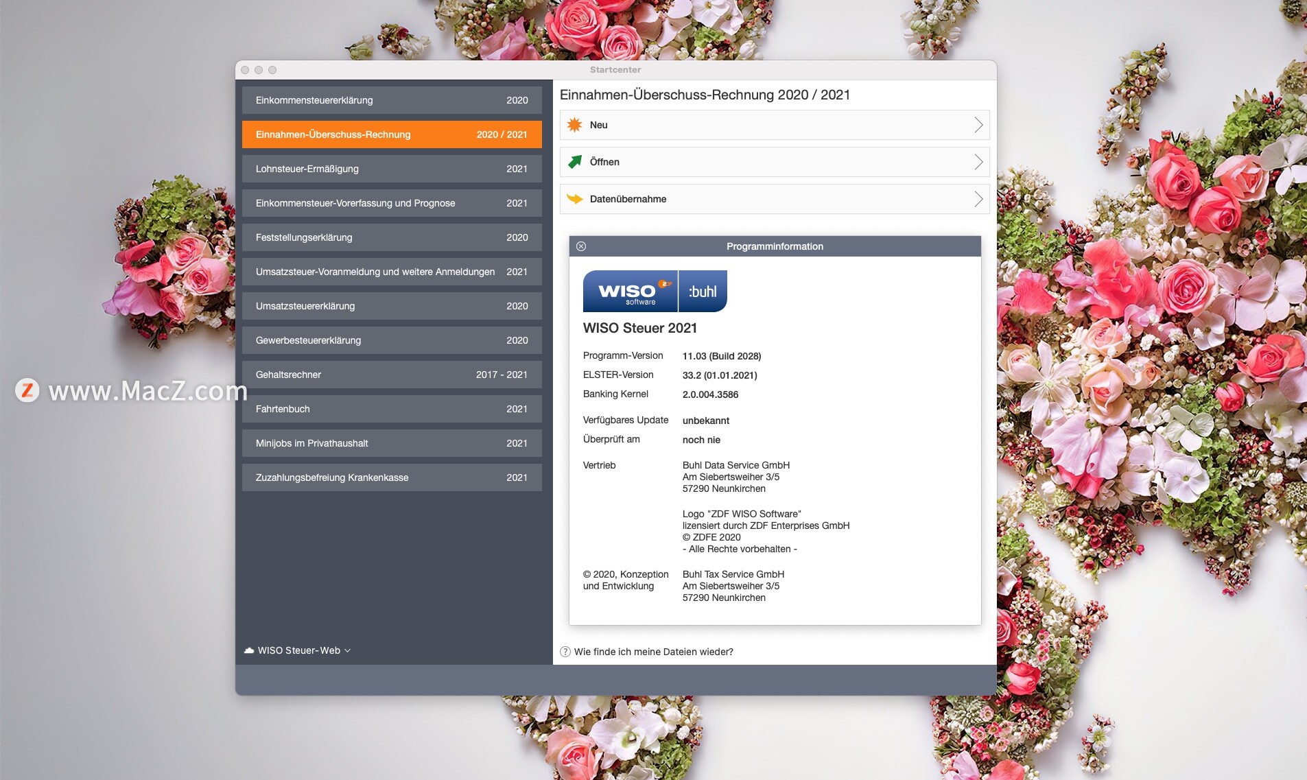Open Gehaltsrechner 2017 - 2021

pyautogui.click(x=392, y=375)
